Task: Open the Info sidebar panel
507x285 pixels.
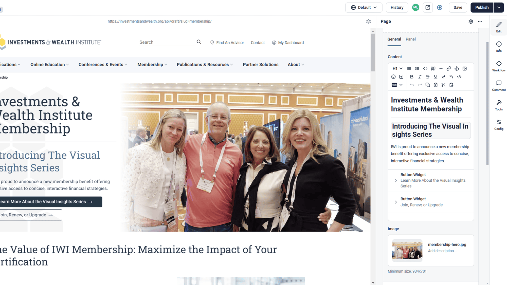Action: pyautogui.click(x=499, y=47)
